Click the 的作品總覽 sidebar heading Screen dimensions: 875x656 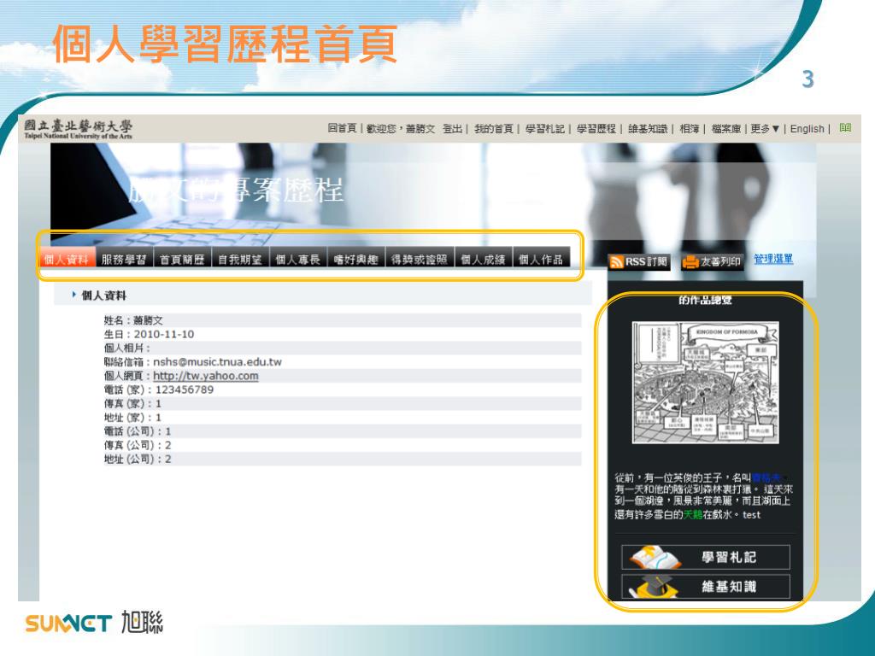(x=705, y=300)
